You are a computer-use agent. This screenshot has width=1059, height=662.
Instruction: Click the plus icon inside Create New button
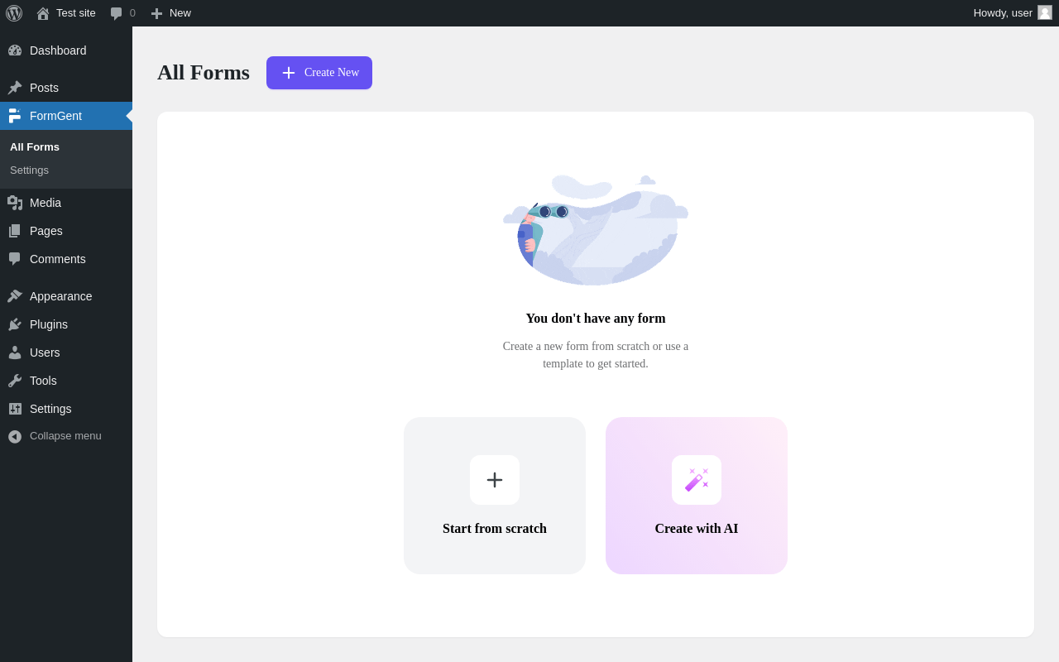tap(289, 73)
